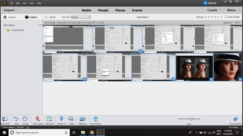Select the first thumbnail in top row
This screenshot has height=136, width=243.
click(68, 39)
